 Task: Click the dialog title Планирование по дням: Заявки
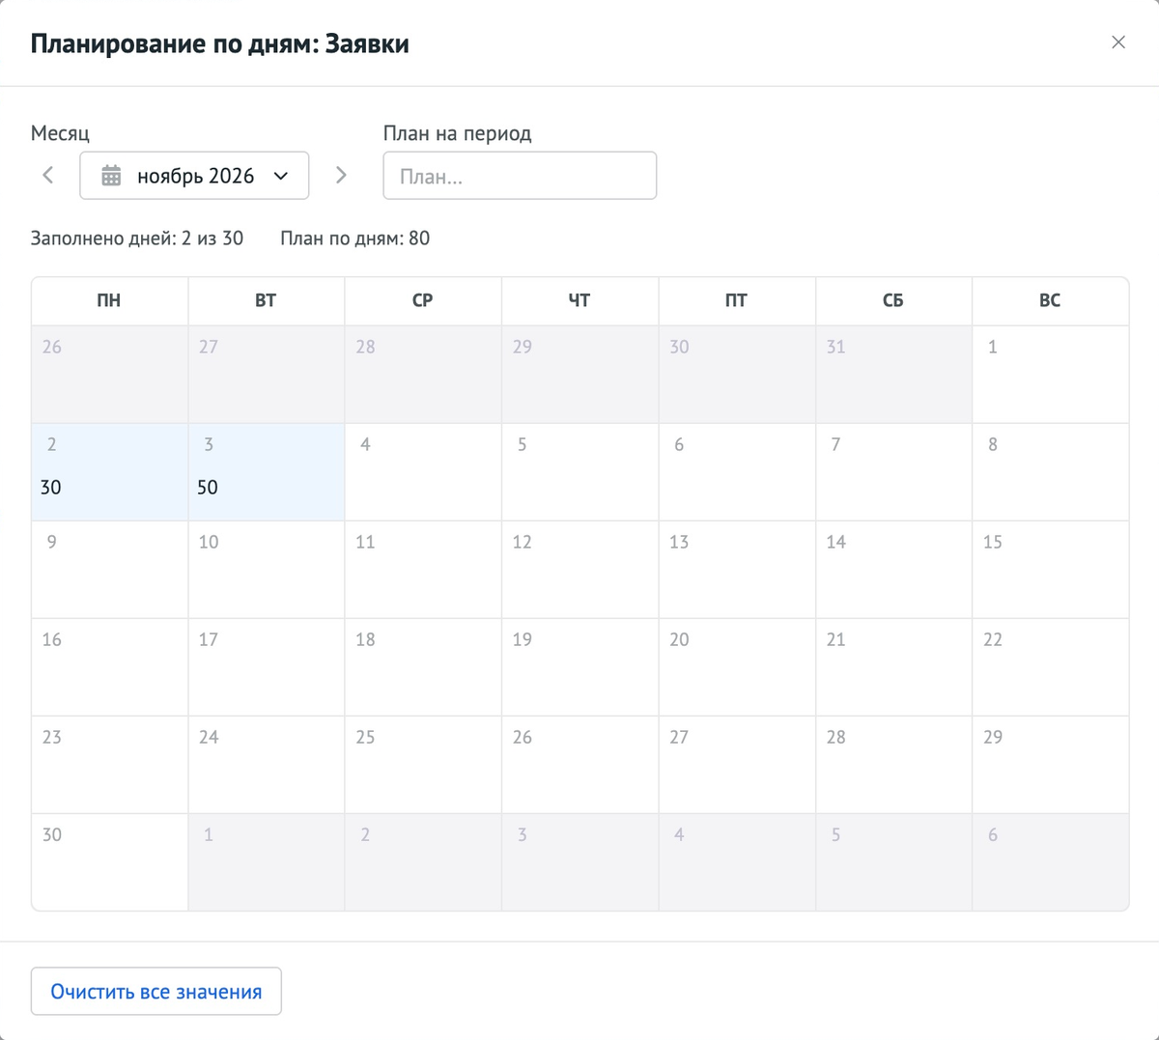click(220, 44)
